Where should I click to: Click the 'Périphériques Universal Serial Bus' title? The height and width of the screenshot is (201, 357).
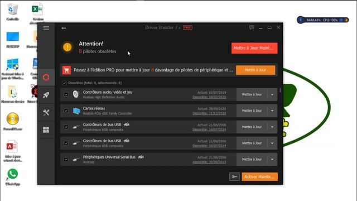tap(109, 157)
